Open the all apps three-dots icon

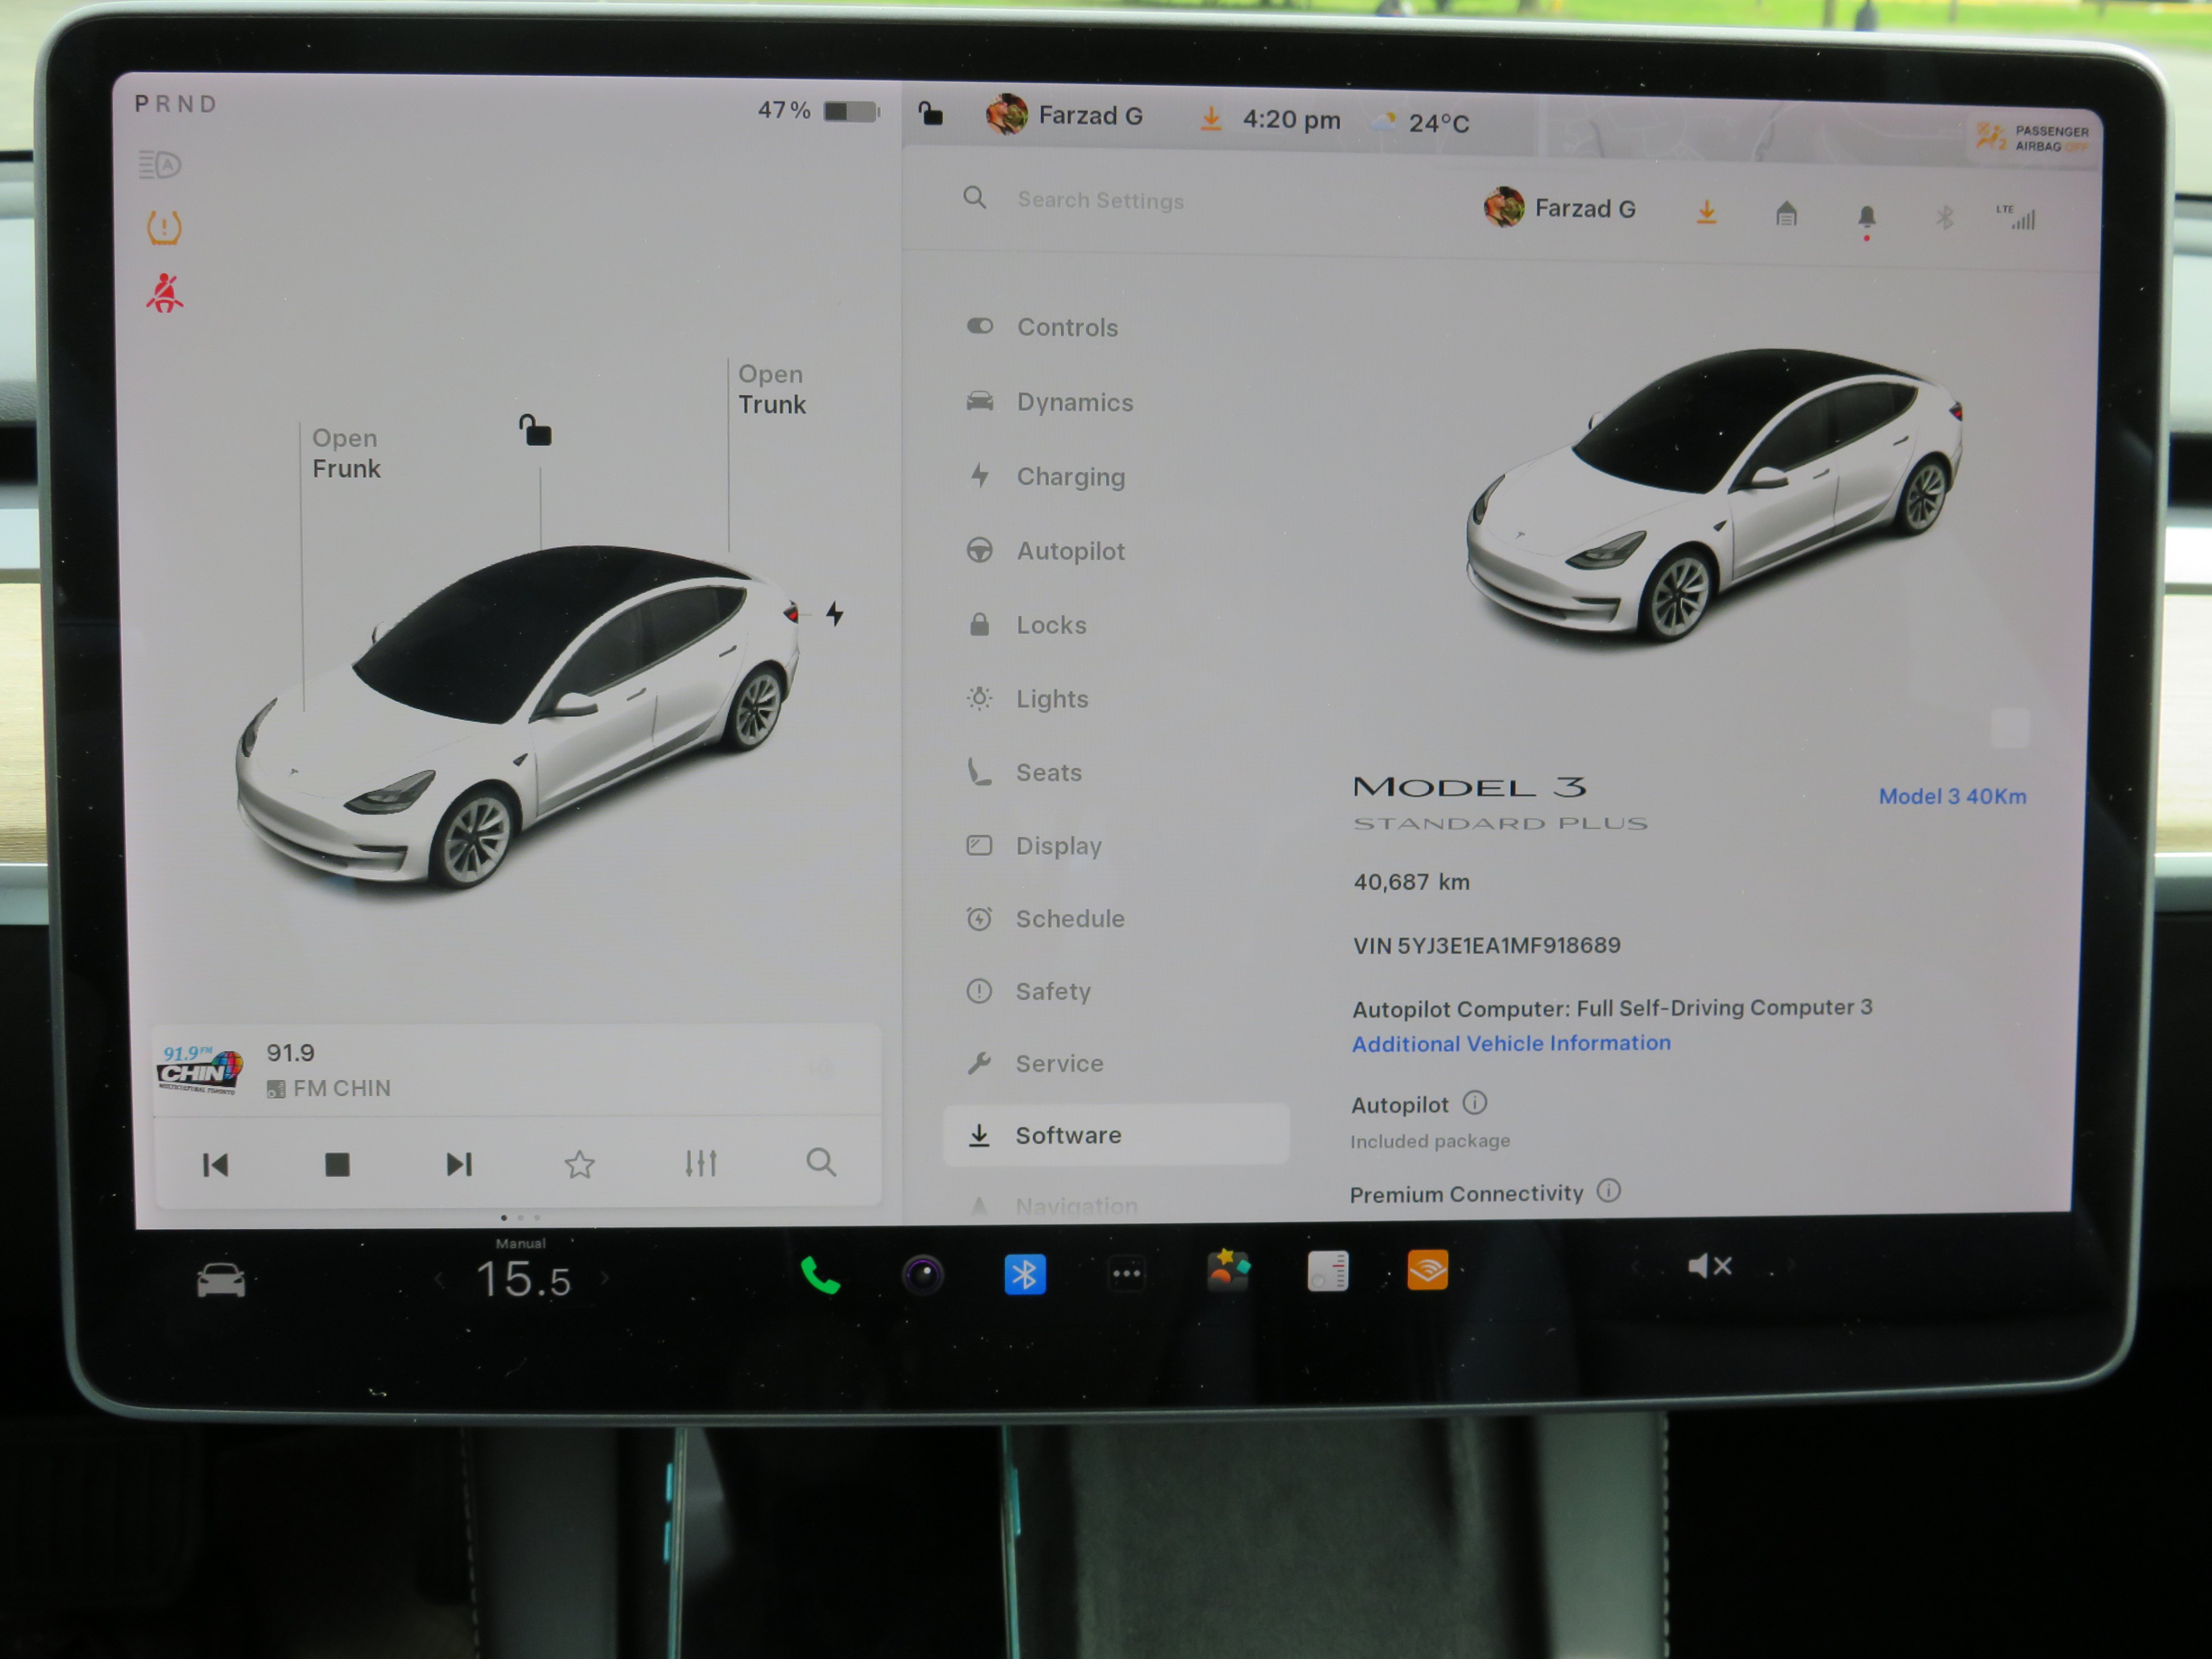[1127, 1274]
